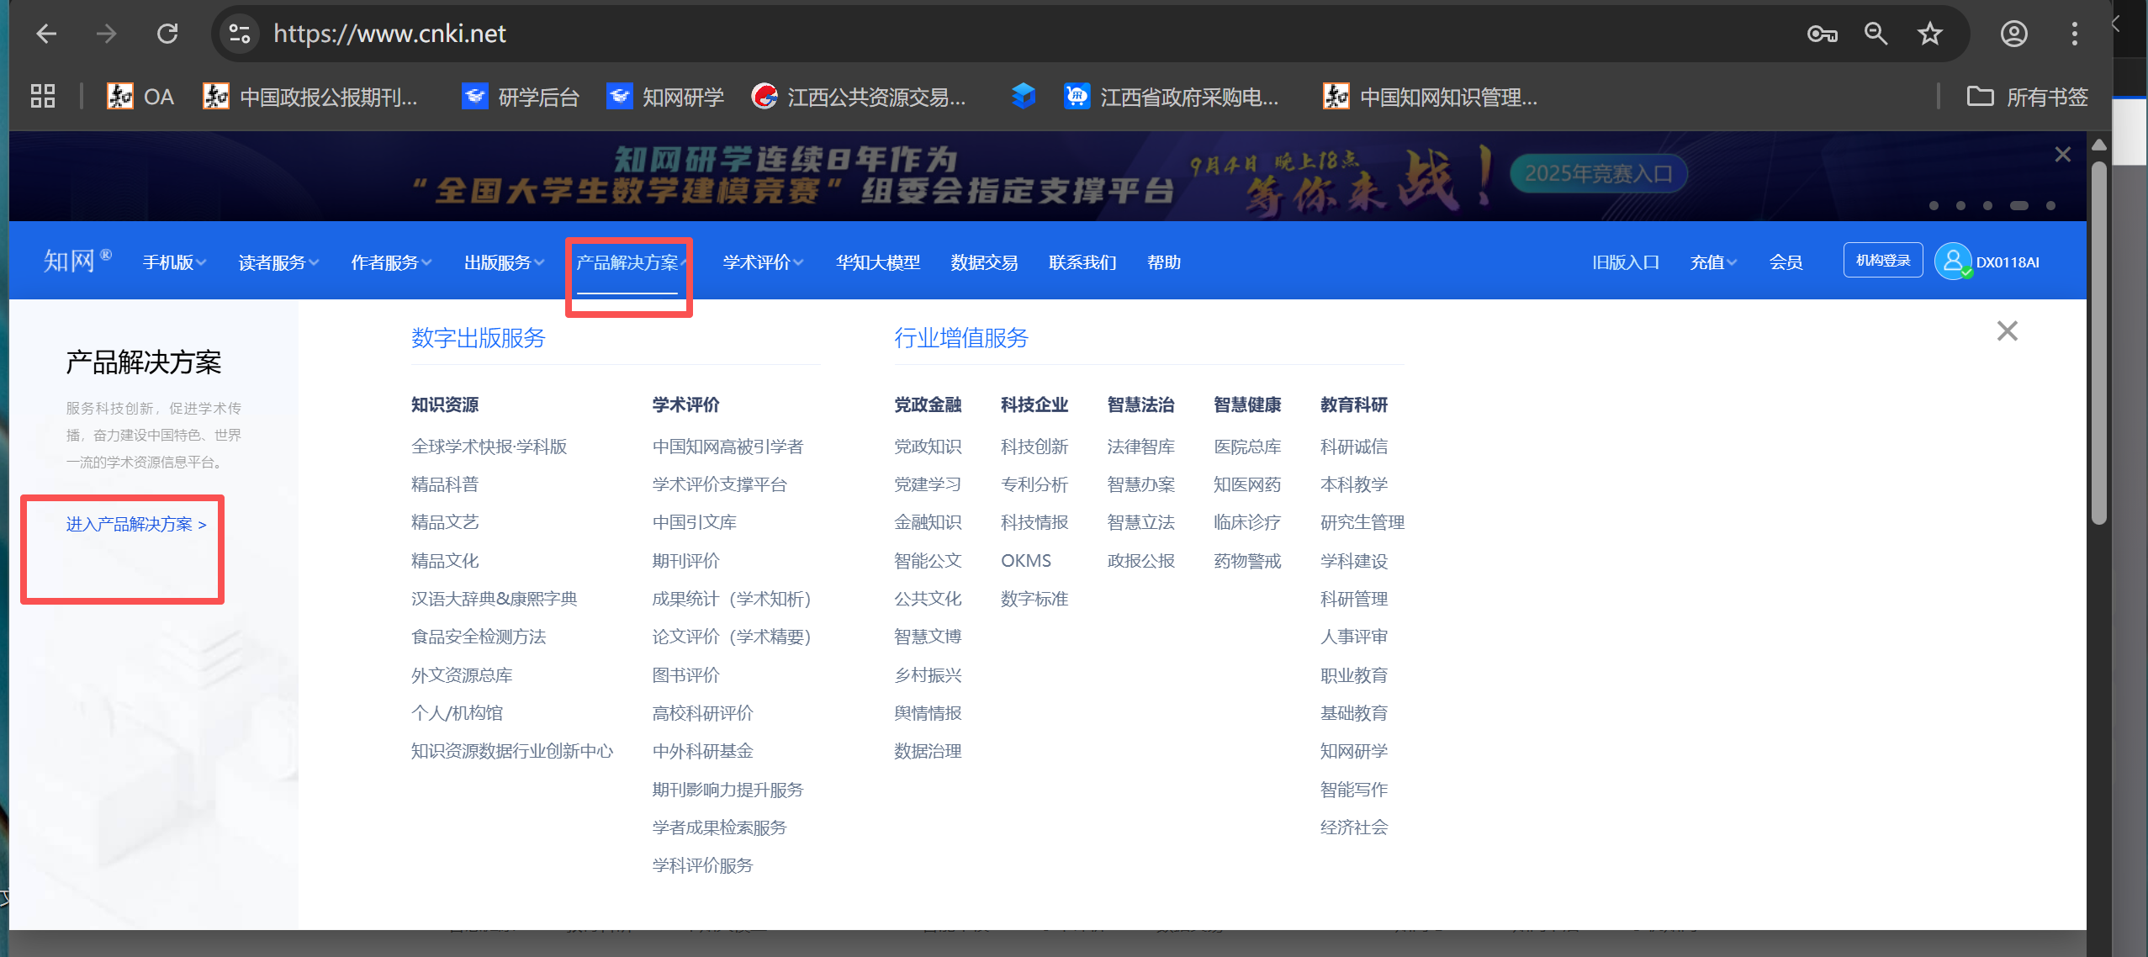The width and height of the screenshot is (2148, 957).
Task: Open 全球学术快报·学科版 link
Action: (489, 447)
